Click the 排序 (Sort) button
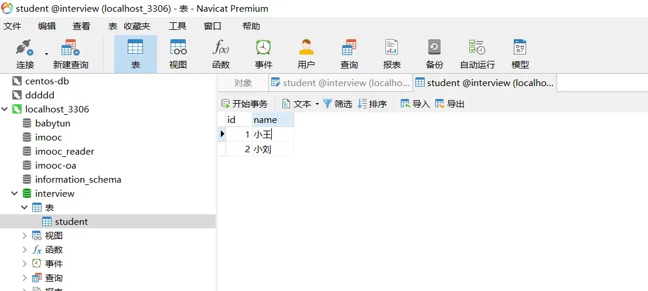This screenshot has height=291, width=648. 372,104
